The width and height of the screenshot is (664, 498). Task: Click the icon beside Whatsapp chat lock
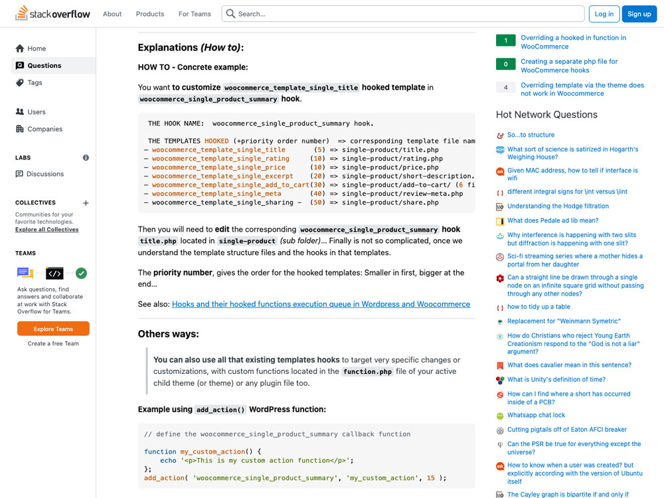500,416
